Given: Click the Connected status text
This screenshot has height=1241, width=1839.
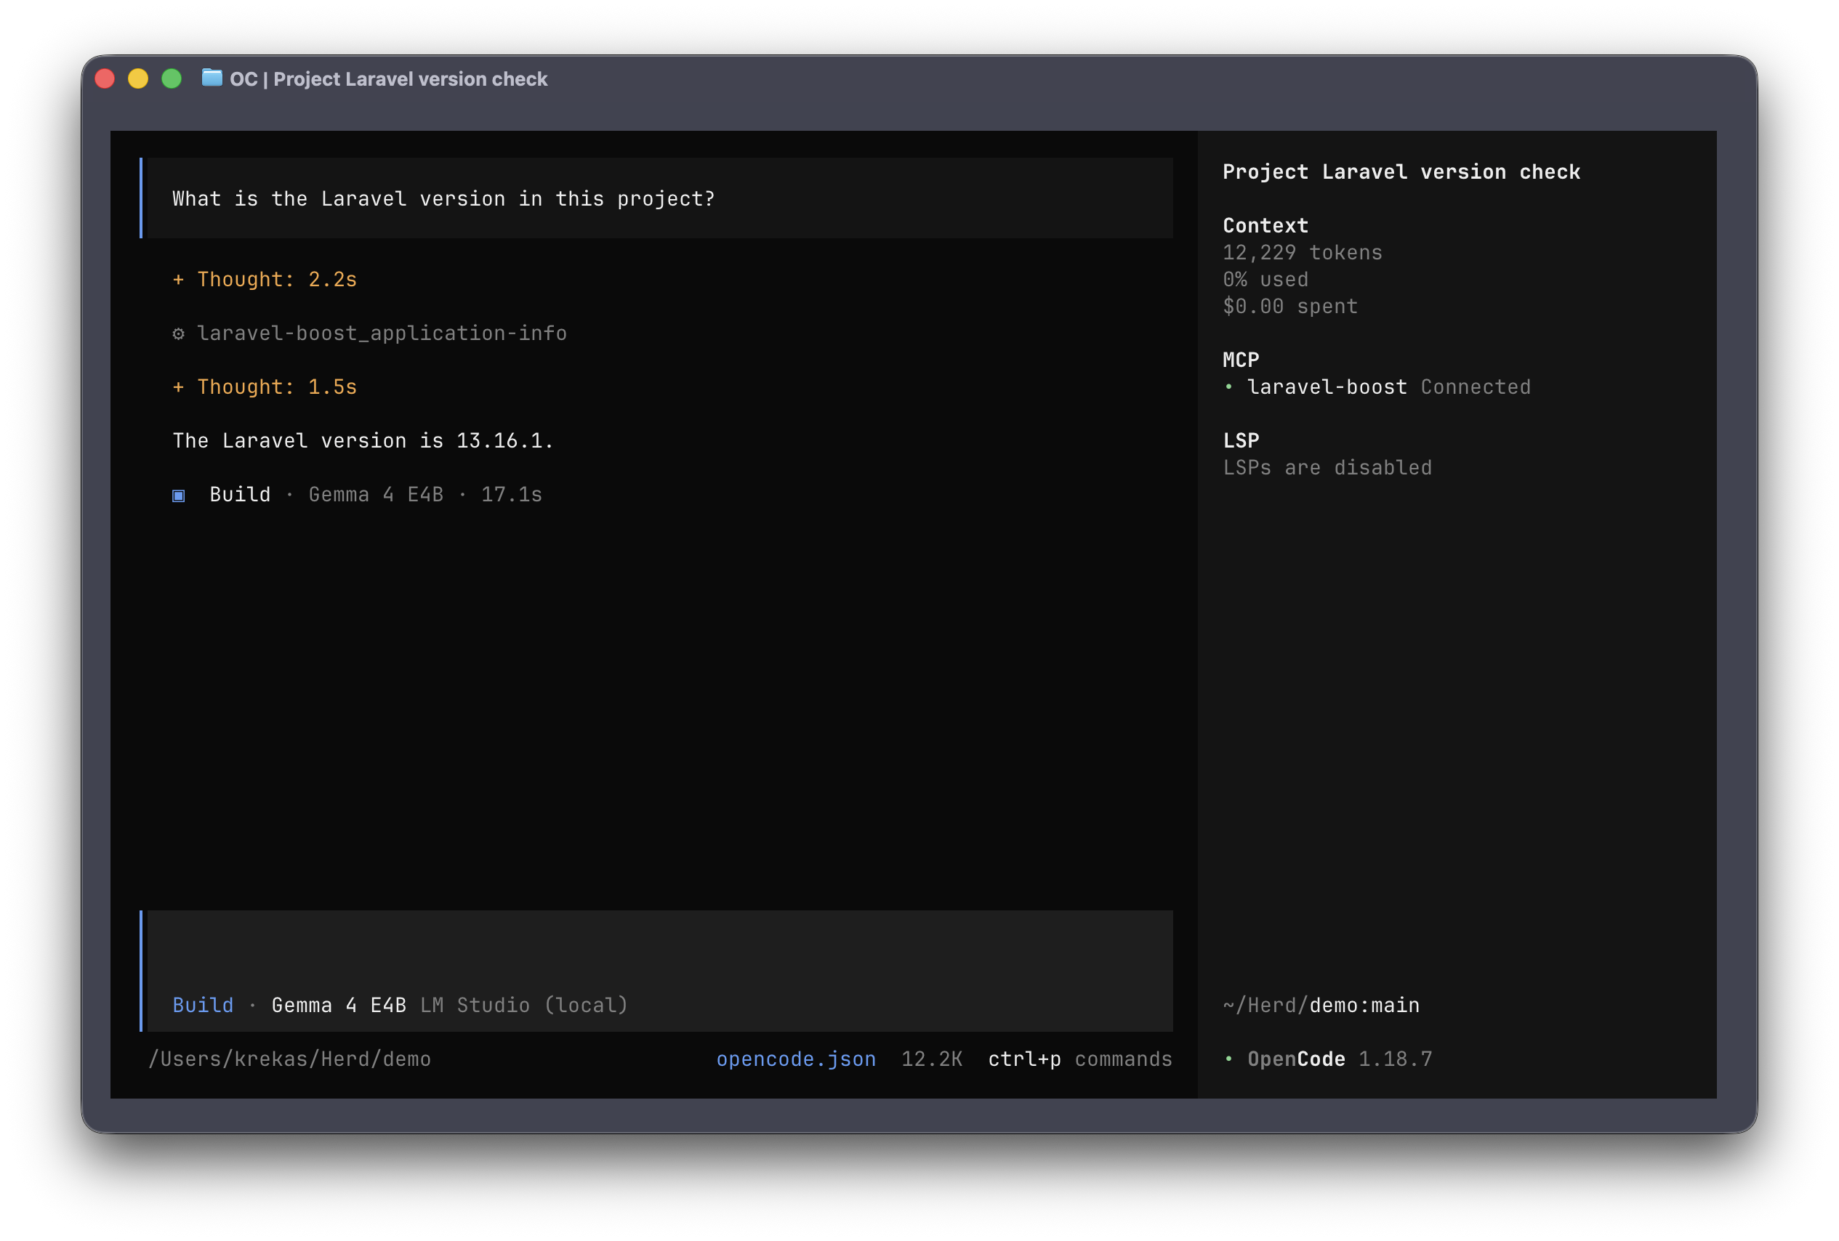Looking at the screenshot, I should pyautogui.click(x=1475, y=387).
